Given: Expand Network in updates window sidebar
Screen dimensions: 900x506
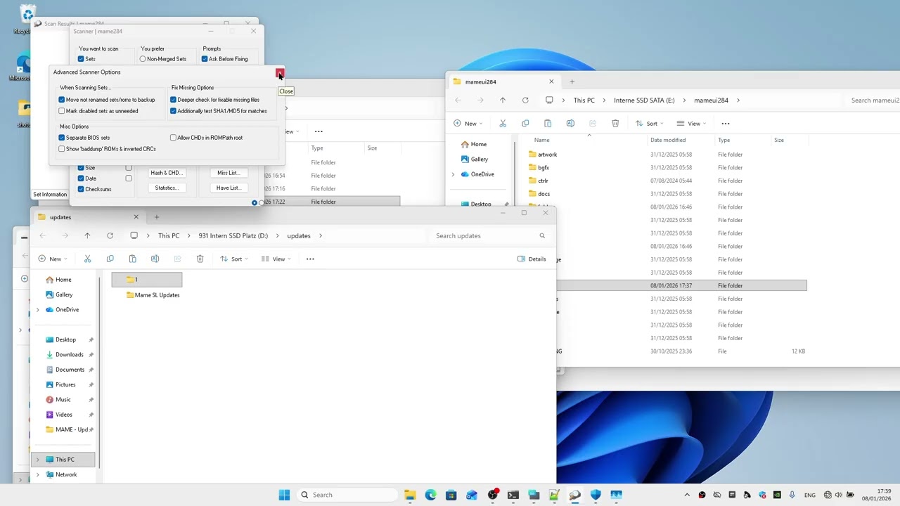Looking at the screenshot, I should coord(38,474).
